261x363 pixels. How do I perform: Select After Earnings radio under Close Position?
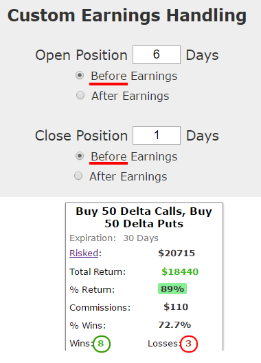(x=78, y=176)
